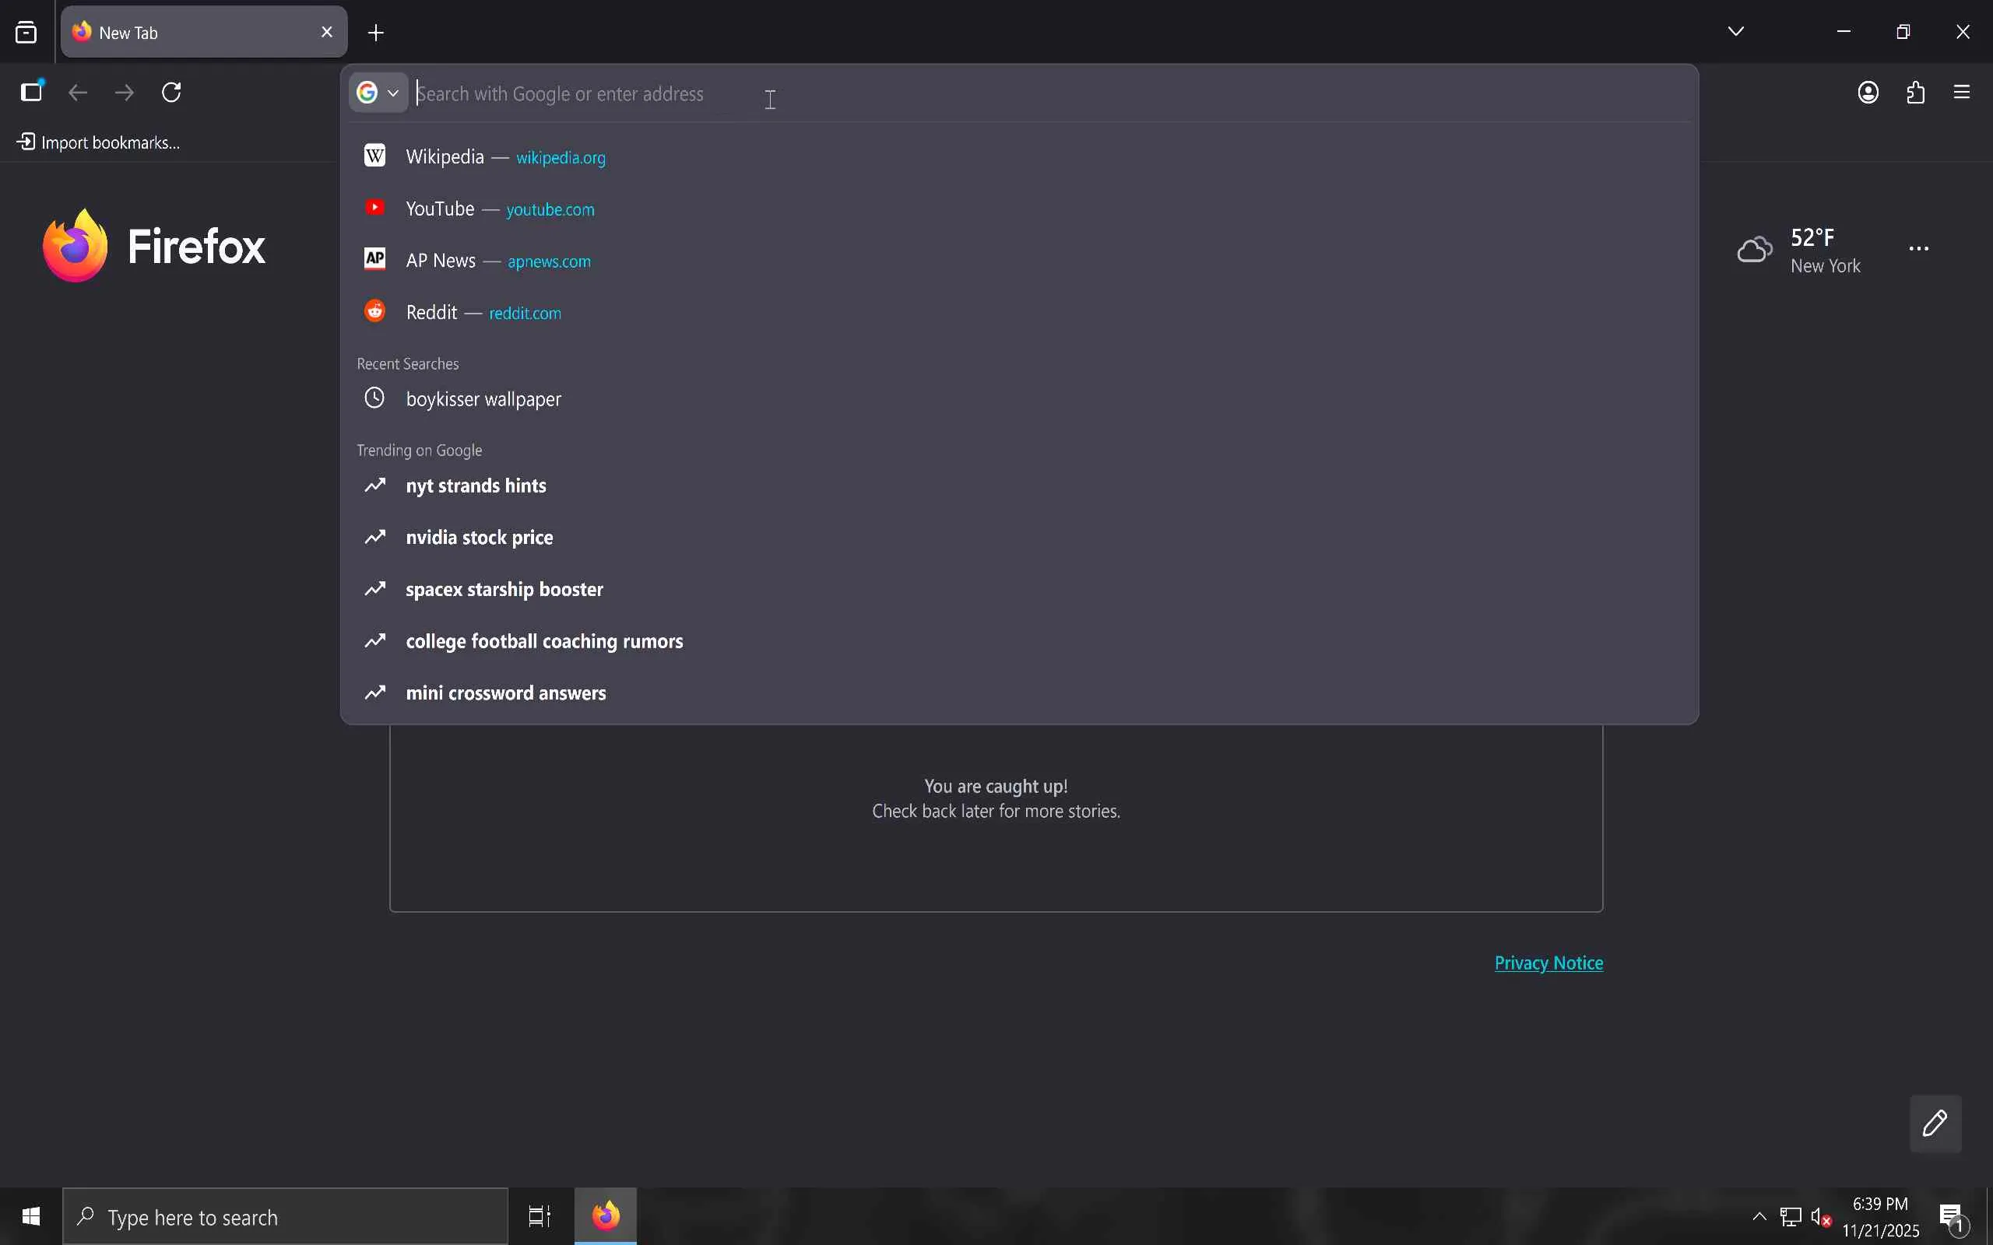Open the hamburger application menu

click(x=1962, y=93)
